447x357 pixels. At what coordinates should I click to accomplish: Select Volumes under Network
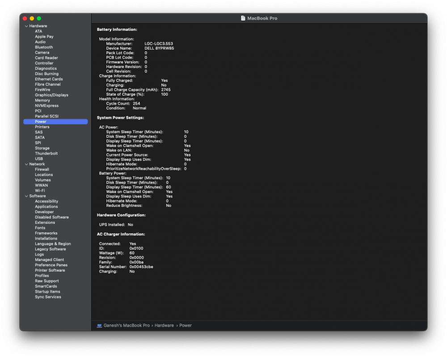click(43, 180)
